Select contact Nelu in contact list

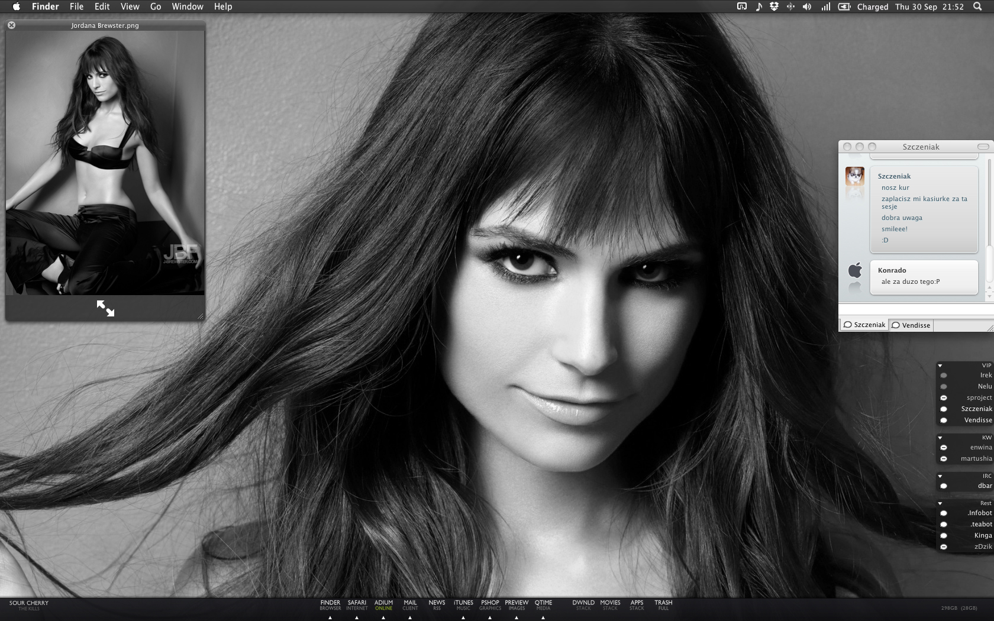(x=965, y=386)
